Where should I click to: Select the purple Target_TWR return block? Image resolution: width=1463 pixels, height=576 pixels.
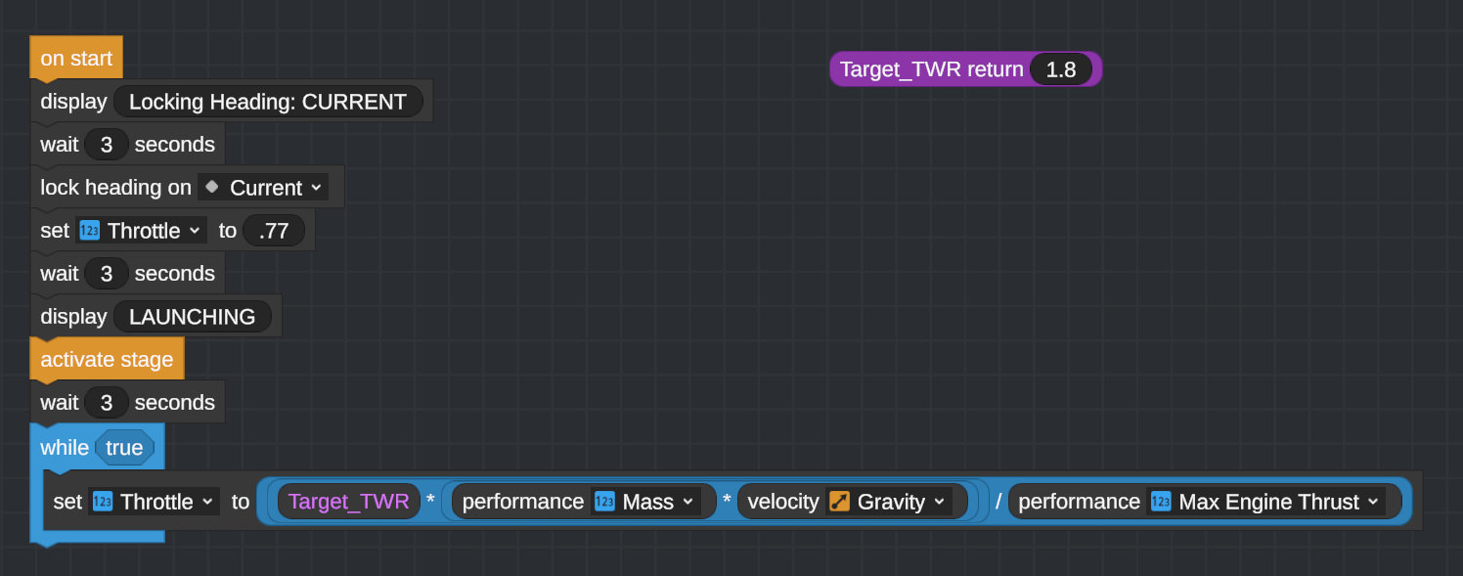(929, 69)
